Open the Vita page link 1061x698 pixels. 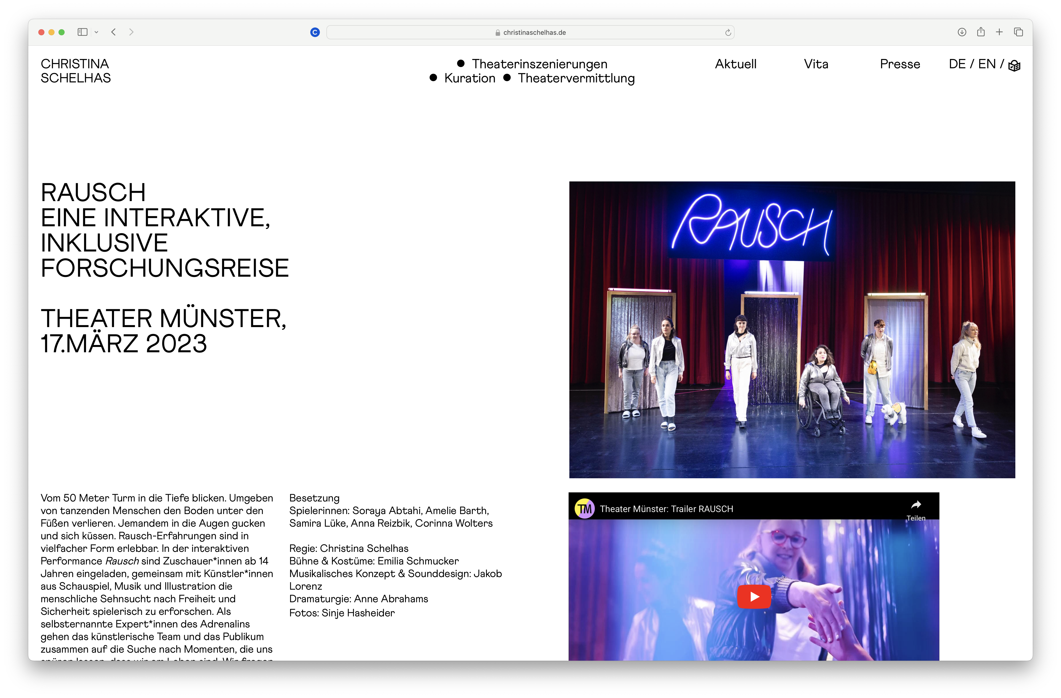click(816, 64)
